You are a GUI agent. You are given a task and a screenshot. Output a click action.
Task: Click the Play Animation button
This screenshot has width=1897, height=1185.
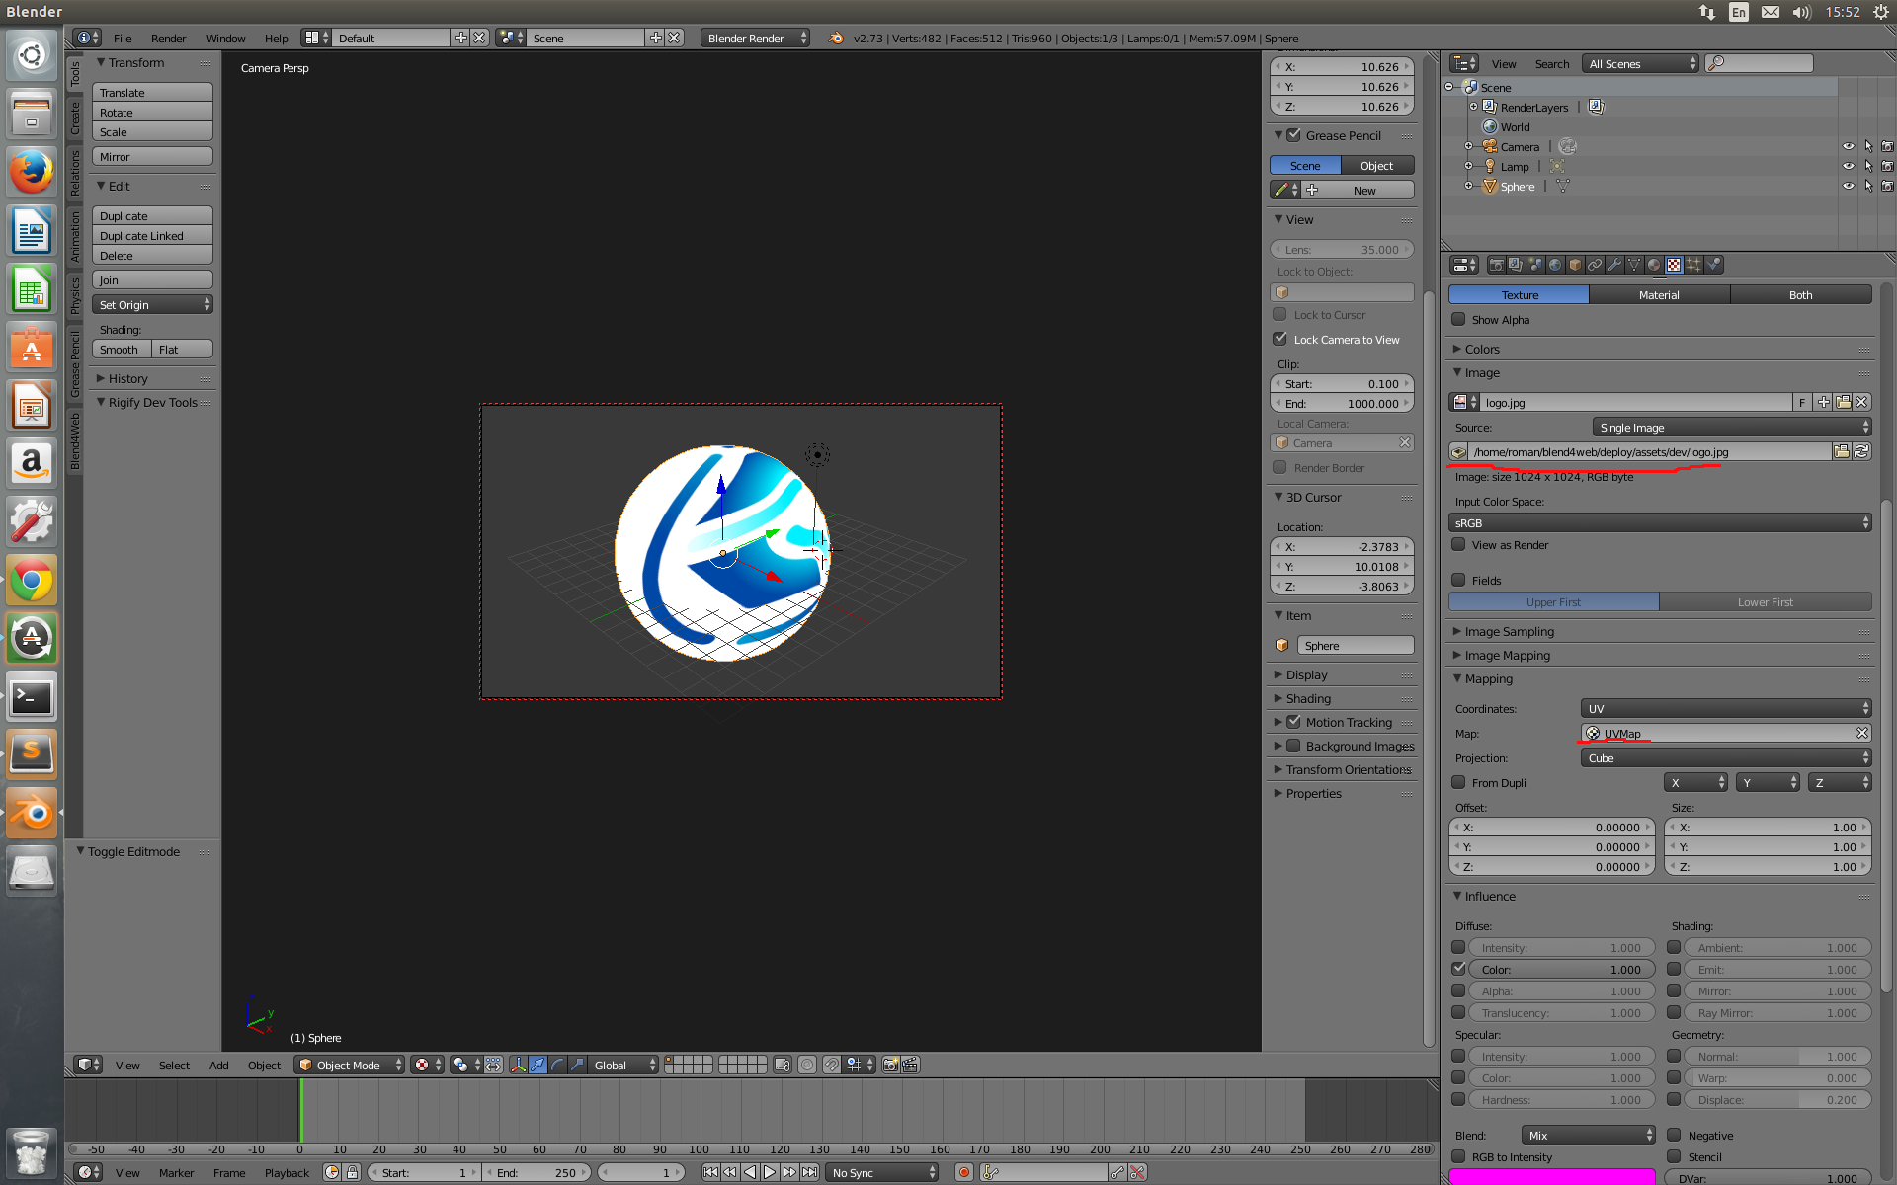pyautogui.click(x=770, y=1172)
